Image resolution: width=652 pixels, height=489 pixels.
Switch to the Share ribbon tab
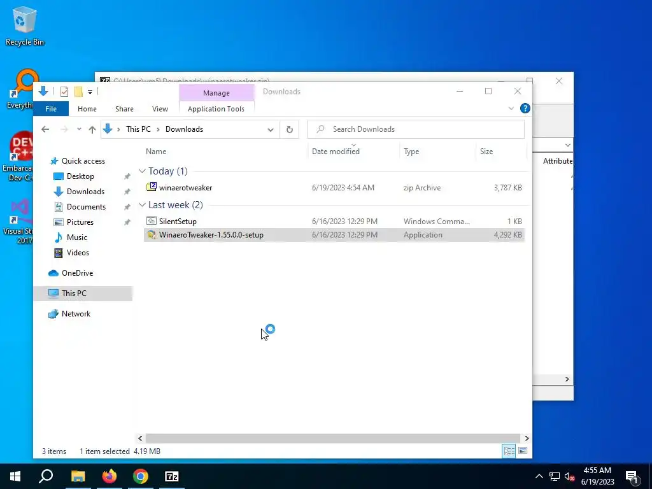coord(124,109)
